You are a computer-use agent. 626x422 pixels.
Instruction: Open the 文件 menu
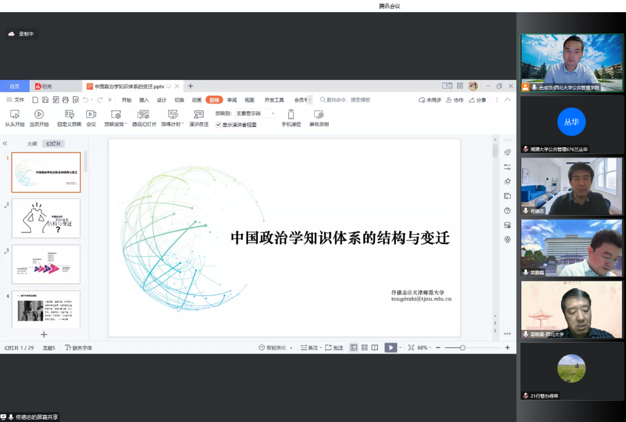pyautogui.click(x=16, y=99)
